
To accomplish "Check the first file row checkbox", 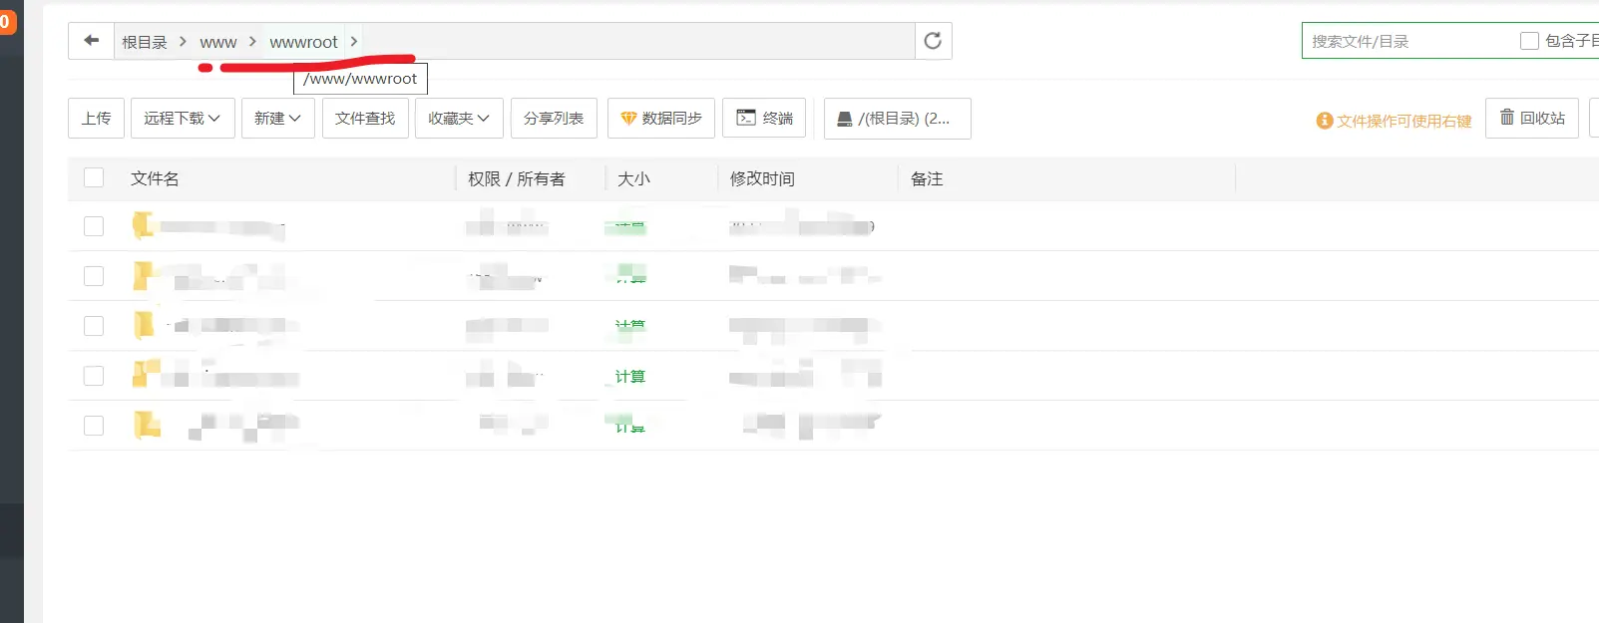I will [94, 226].
